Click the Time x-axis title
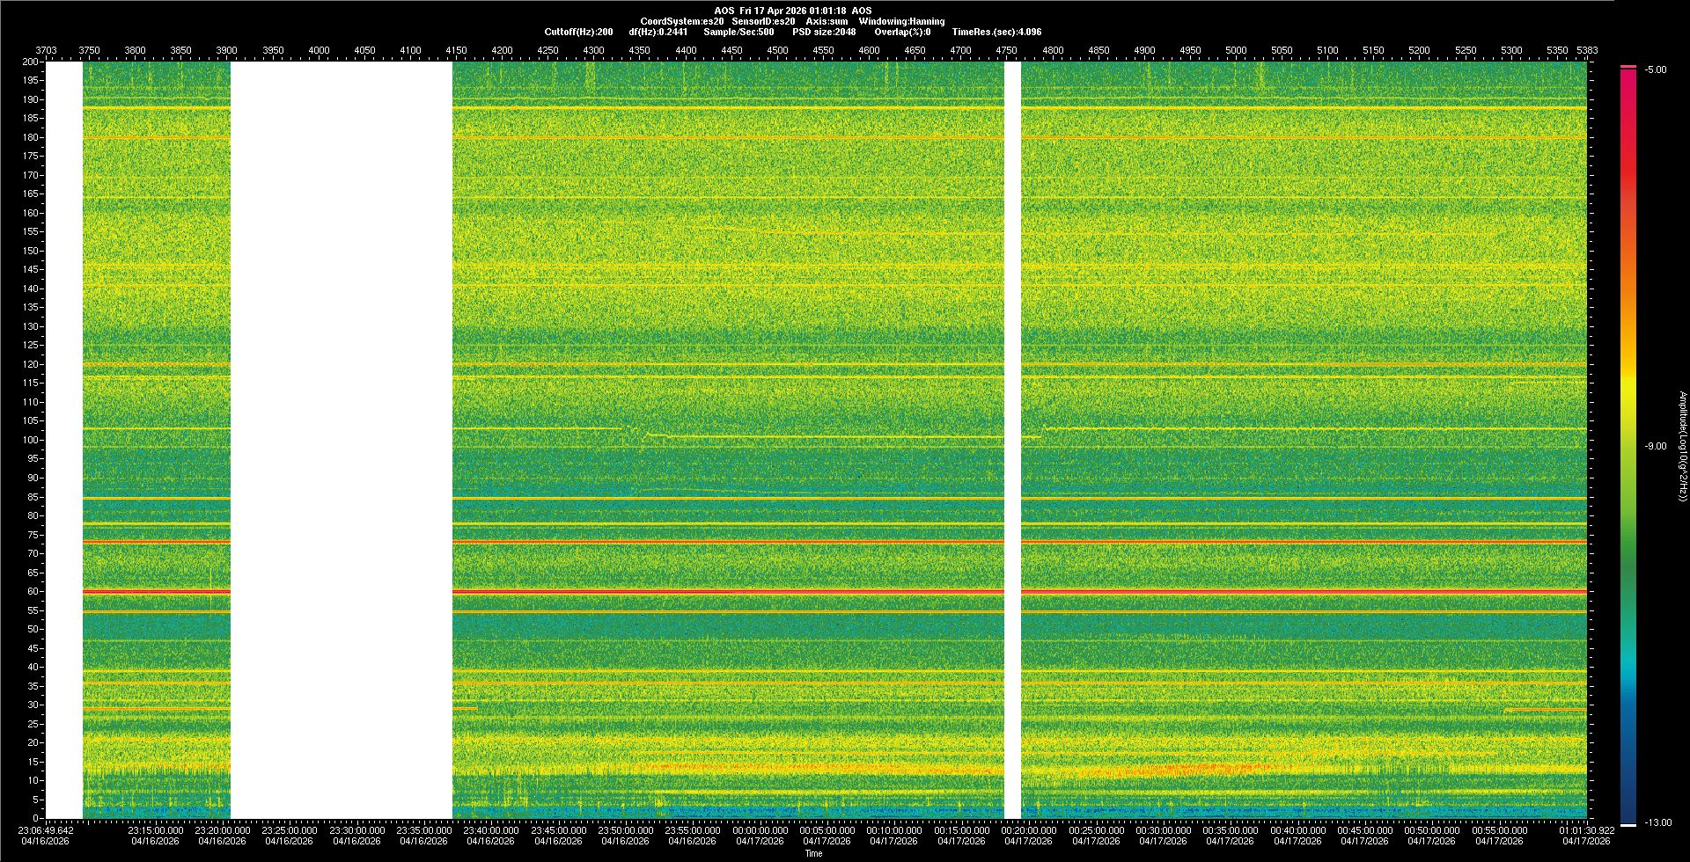 (813, 853)
